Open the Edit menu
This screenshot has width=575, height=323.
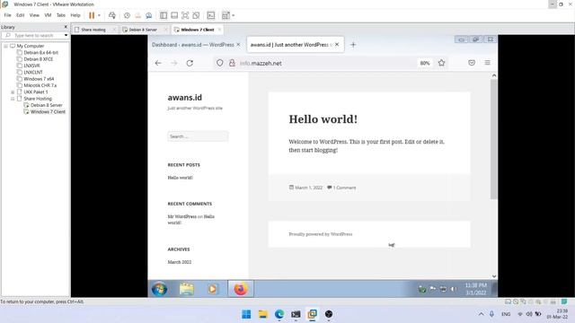pyautogui.click(x=20, y=15)
